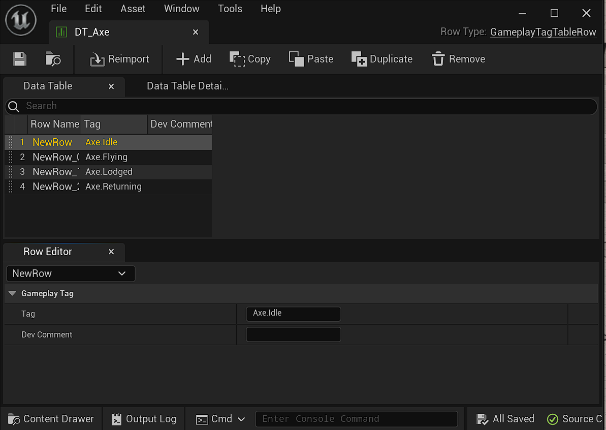Screen dimensions: 606x430
Task: Open the Help menu
Action: click(271, 9)
